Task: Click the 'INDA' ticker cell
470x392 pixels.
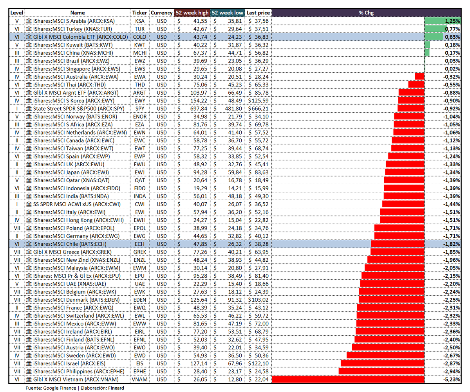Action: pos(140,196)
